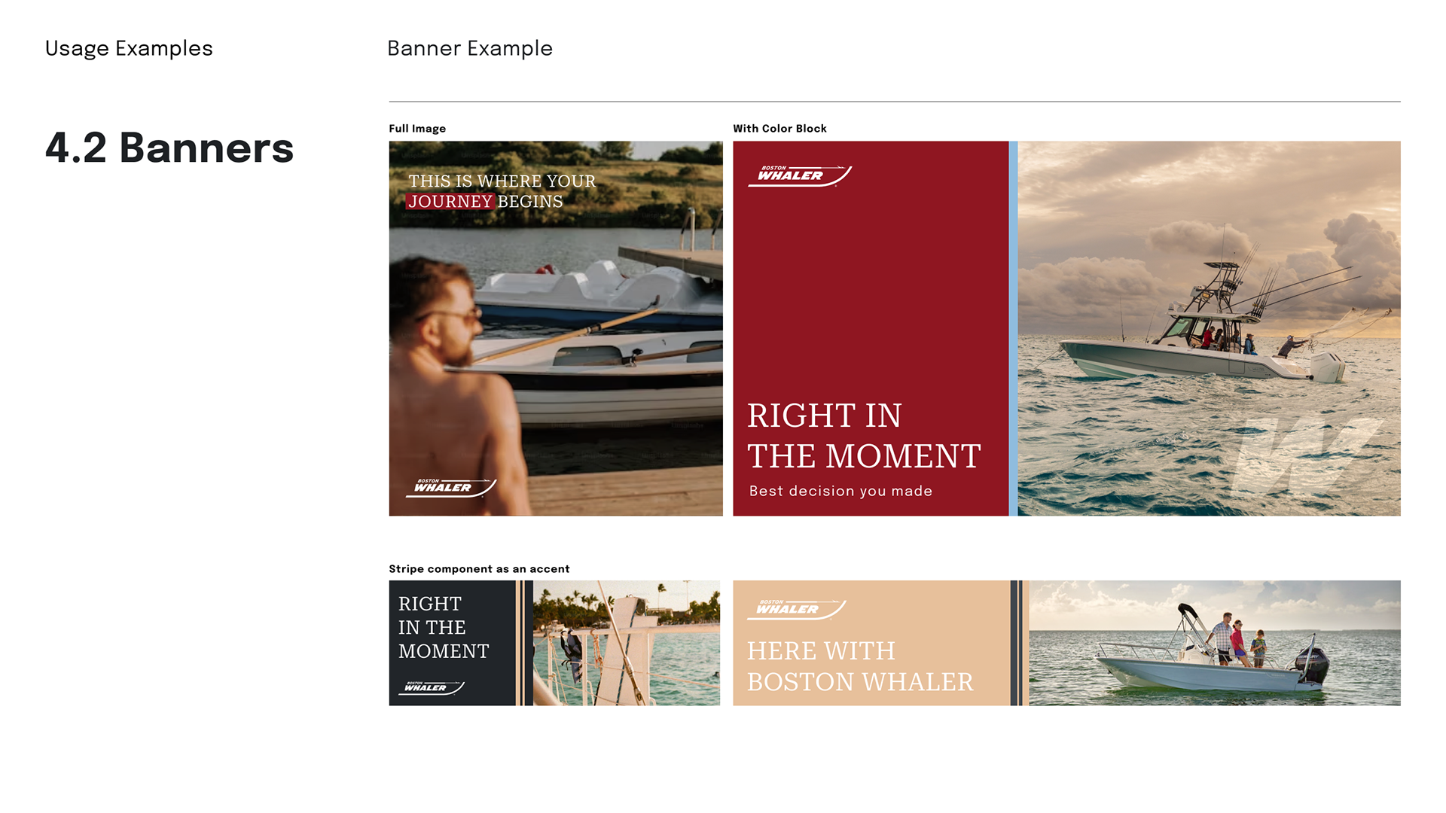Click the Boston Whaler logo on the red block

(800, 175)
